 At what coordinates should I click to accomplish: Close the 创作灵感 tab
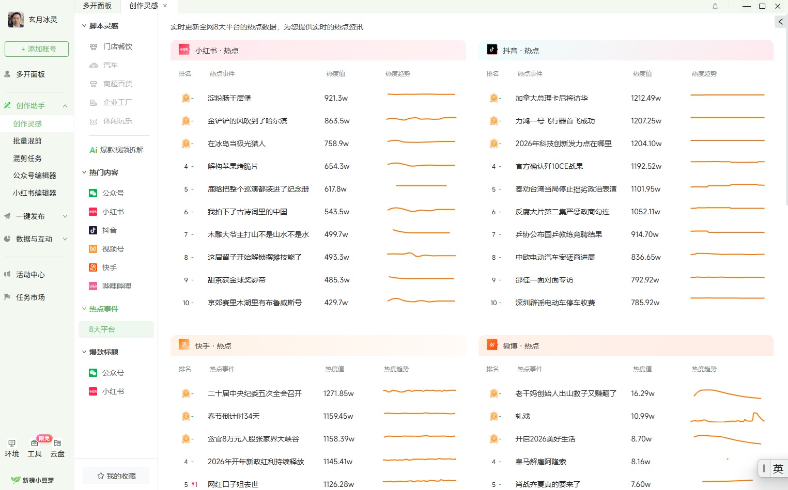pos(165,6)
